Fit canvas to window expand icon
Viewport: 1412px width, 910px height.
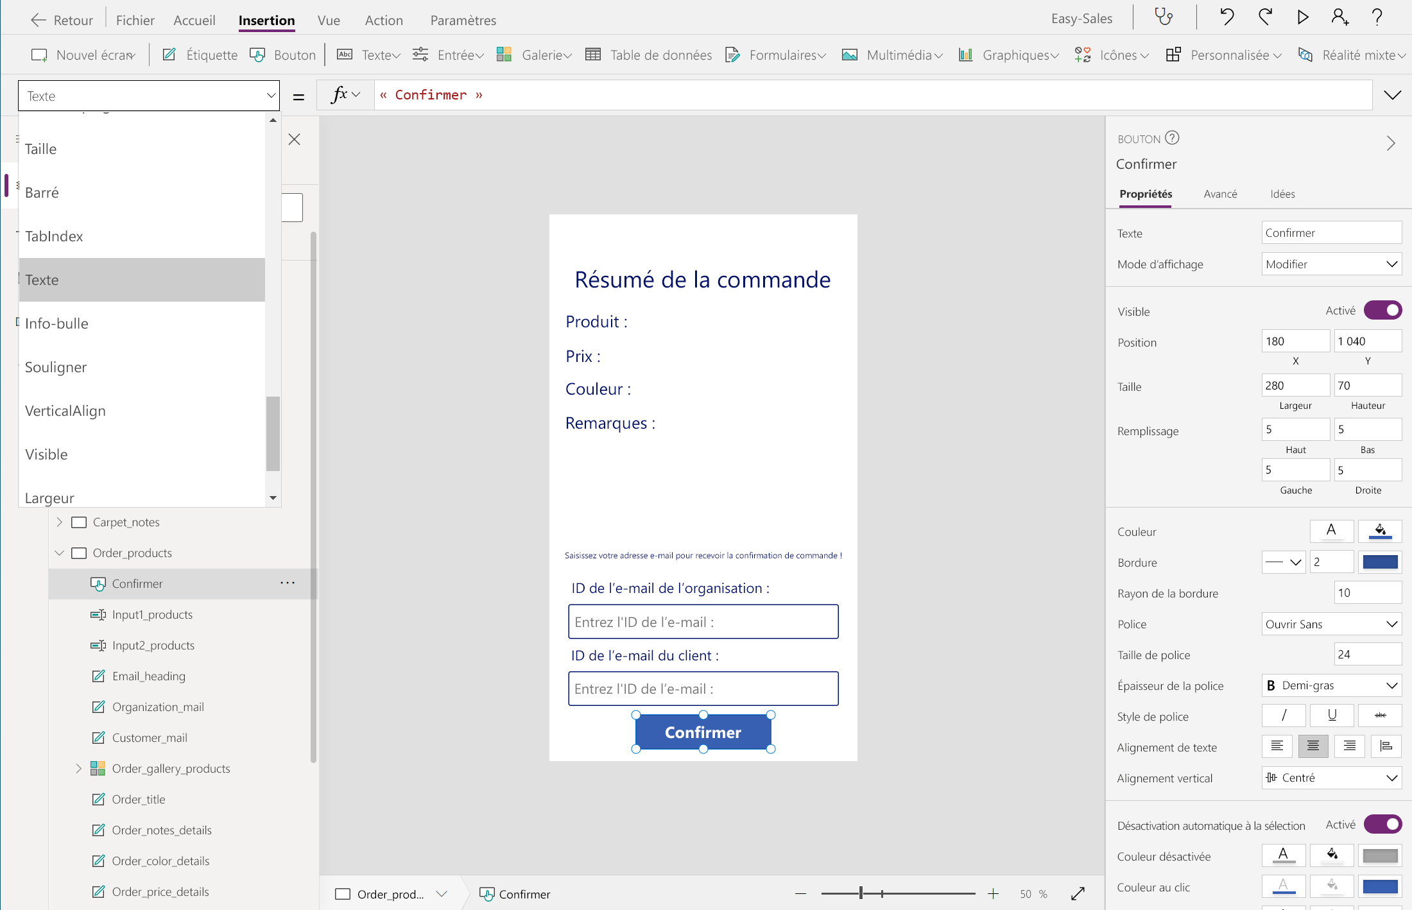(1078, 893)
